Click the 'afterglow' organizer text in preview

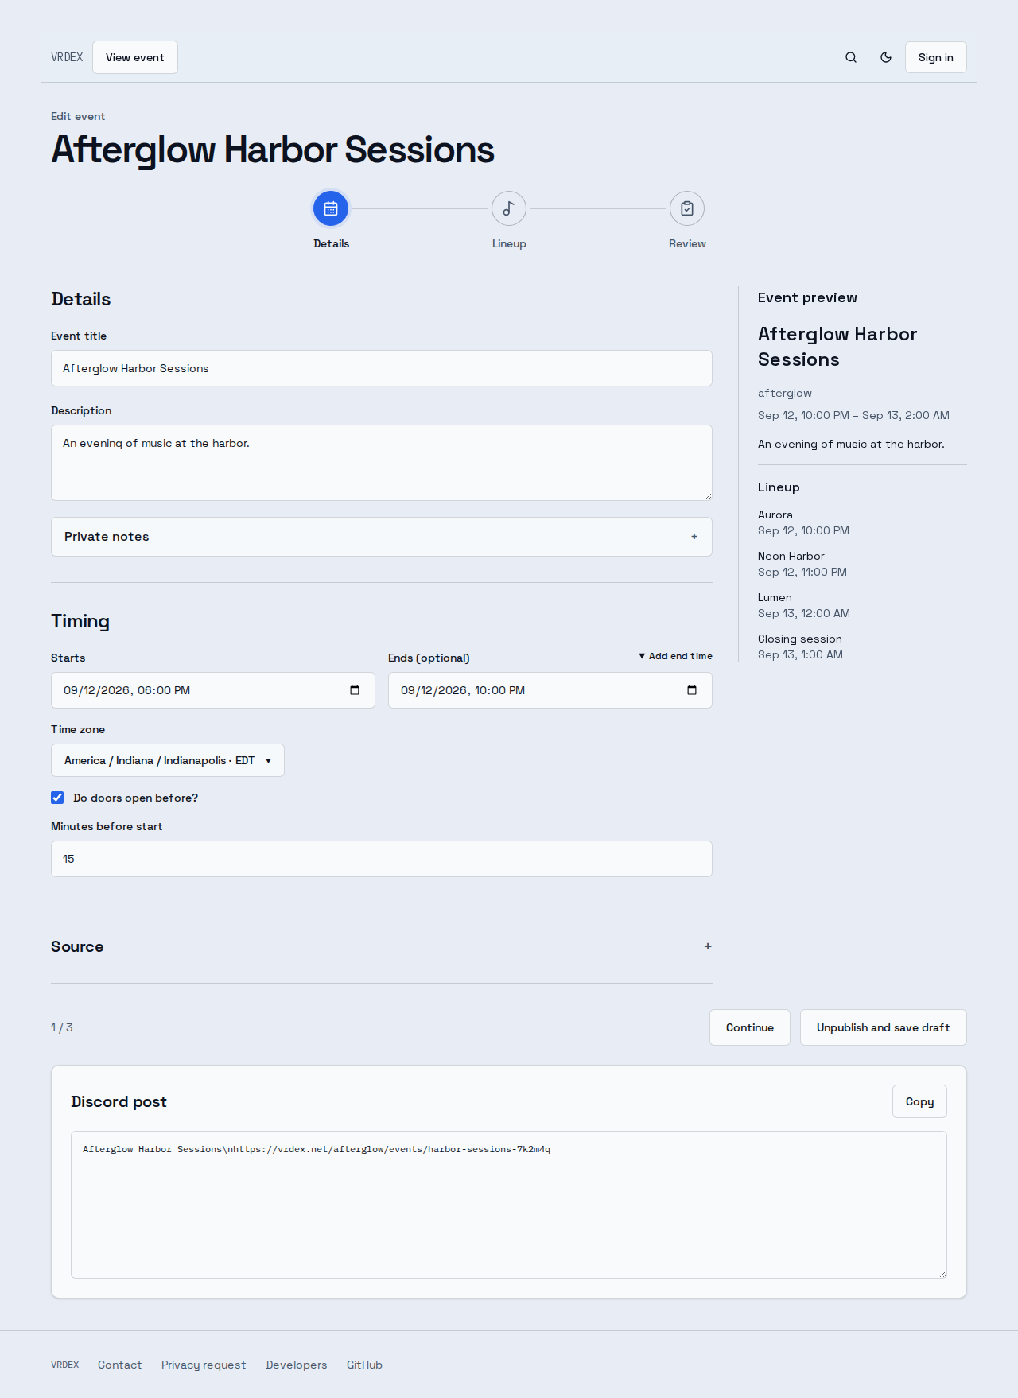click(x=785, y=393)
